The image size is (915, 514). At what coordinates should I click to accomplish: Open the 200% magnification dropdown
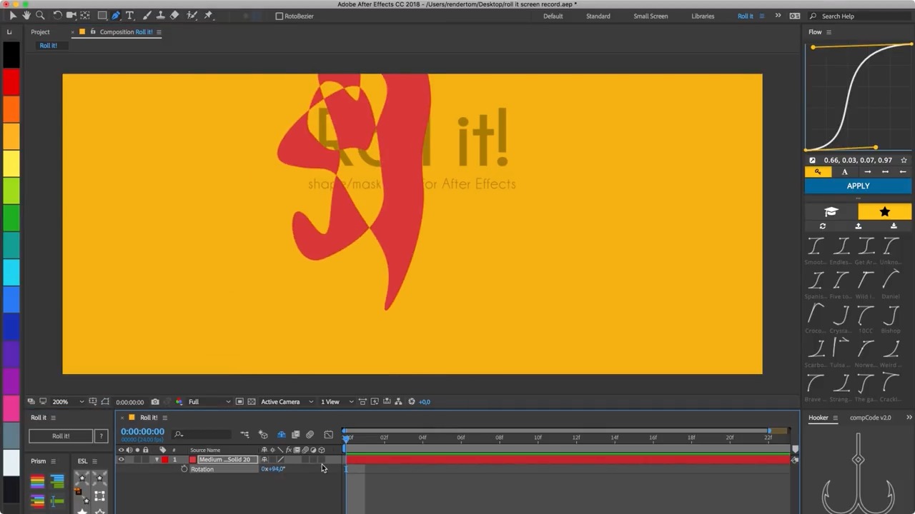[x=68, y=402]
